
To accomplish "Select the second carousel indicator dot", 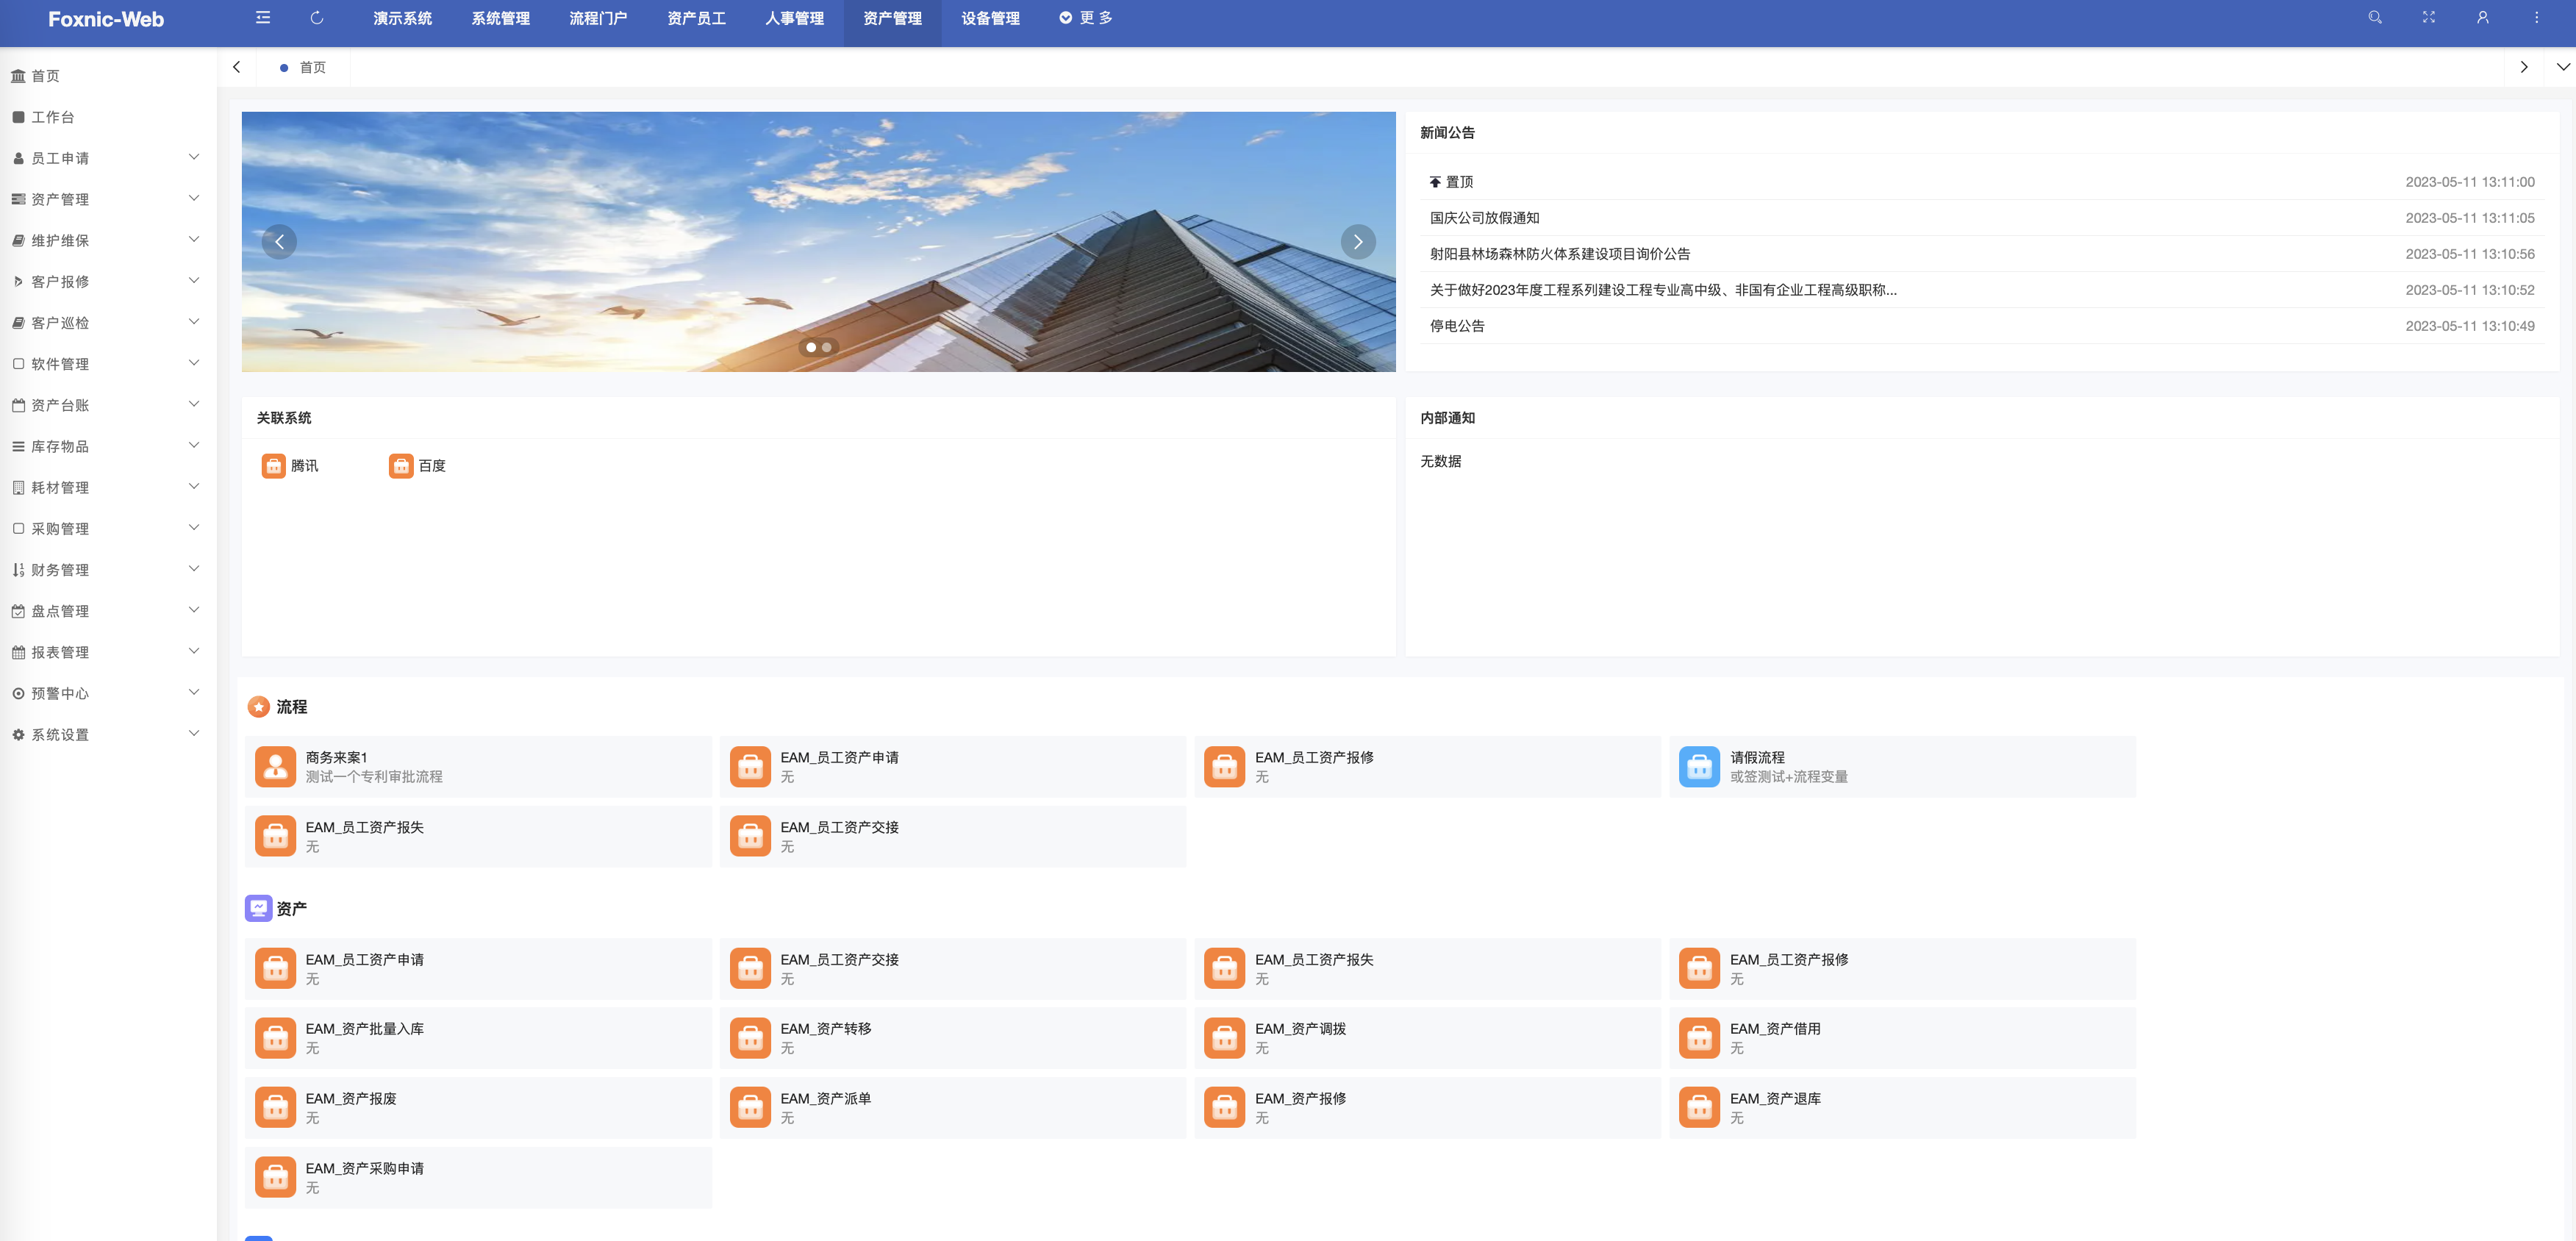I will point(826,348).
